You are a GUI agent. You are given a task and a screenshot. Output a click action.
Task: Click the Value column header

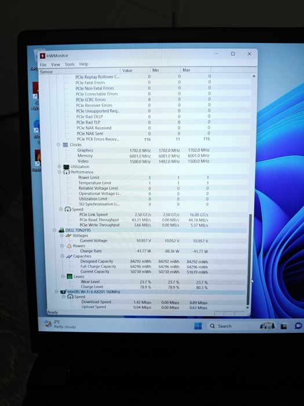coord(135,70)
